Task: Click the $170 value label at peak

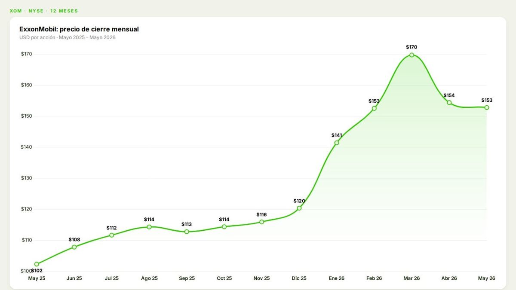Action: pos(412,47)
